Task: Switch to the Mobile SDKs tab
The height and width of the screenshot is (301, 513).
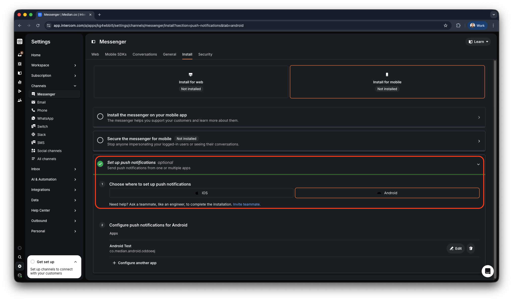Action: (x=116, y=54)
